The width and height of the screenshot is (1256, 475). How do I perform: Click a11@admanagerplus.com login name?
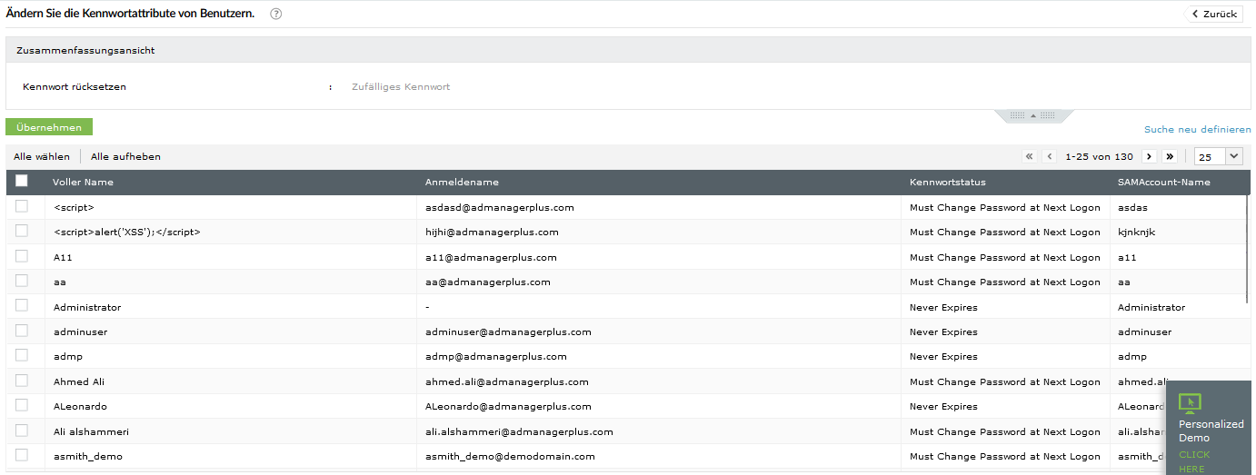(491, 257)
